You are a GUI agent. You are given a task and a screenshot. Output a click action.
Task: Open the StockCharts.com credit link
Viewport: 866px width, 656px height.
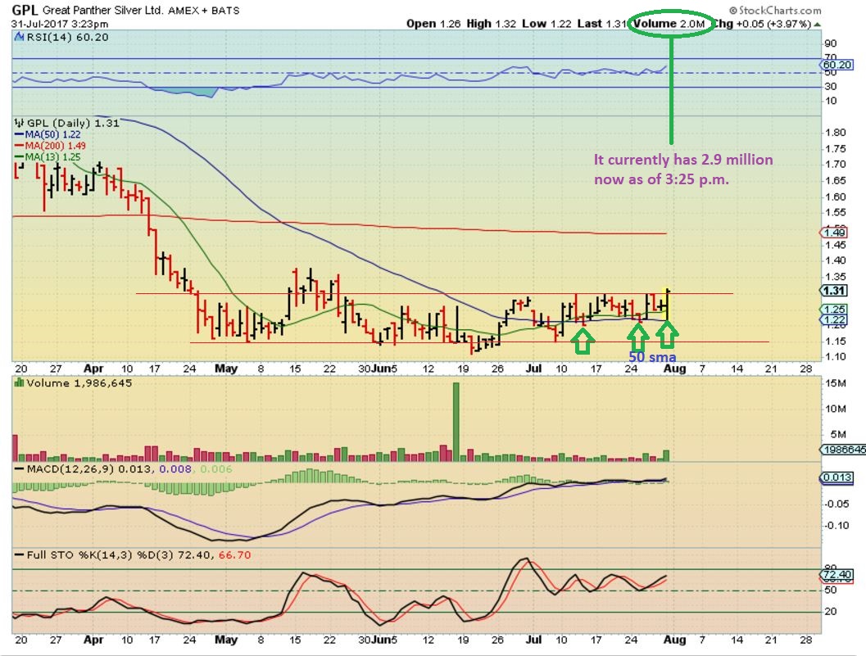point(775,10)
